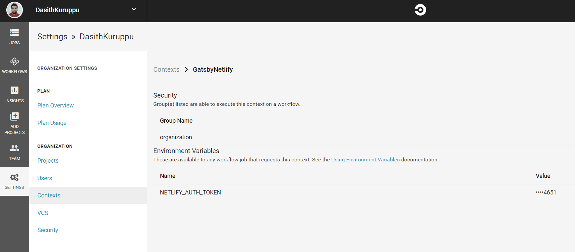The image size is (575, 252).
Task: Open the Settings gears icon
Action: click(x=14, y=178)
